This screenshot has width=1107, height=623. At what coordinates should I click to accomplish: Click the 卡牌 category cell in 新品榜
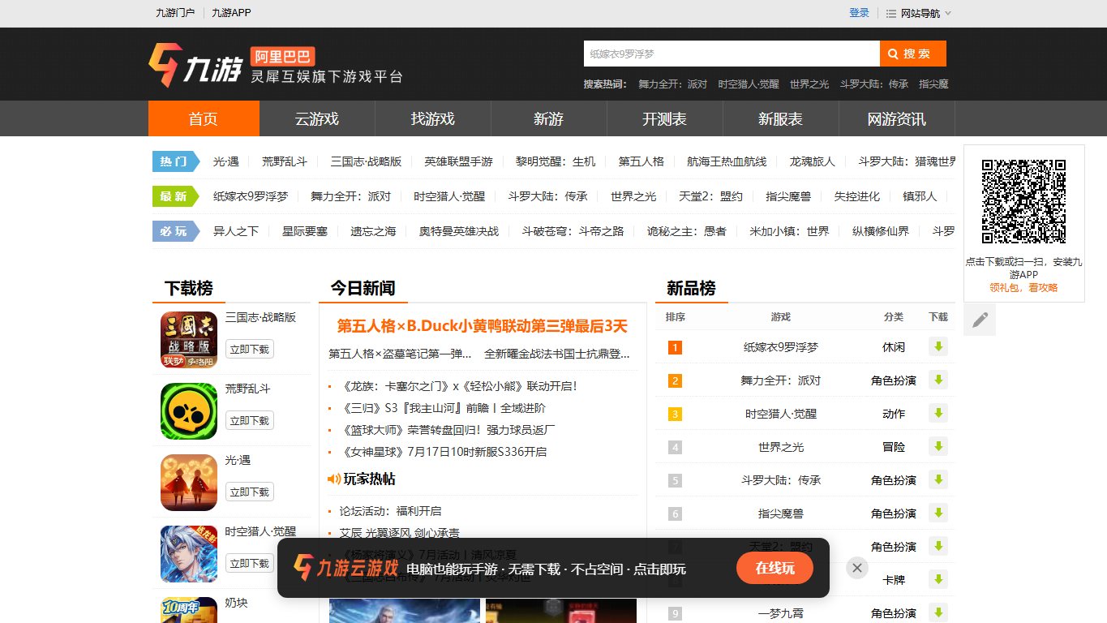[x=894, y=580]
